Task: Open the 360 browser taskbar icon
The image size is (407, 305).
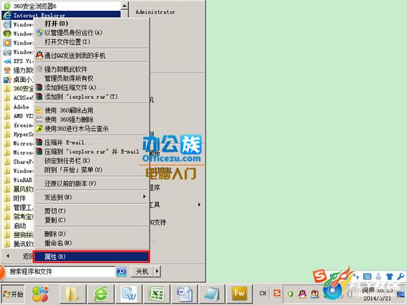Action: pos(100,294)
